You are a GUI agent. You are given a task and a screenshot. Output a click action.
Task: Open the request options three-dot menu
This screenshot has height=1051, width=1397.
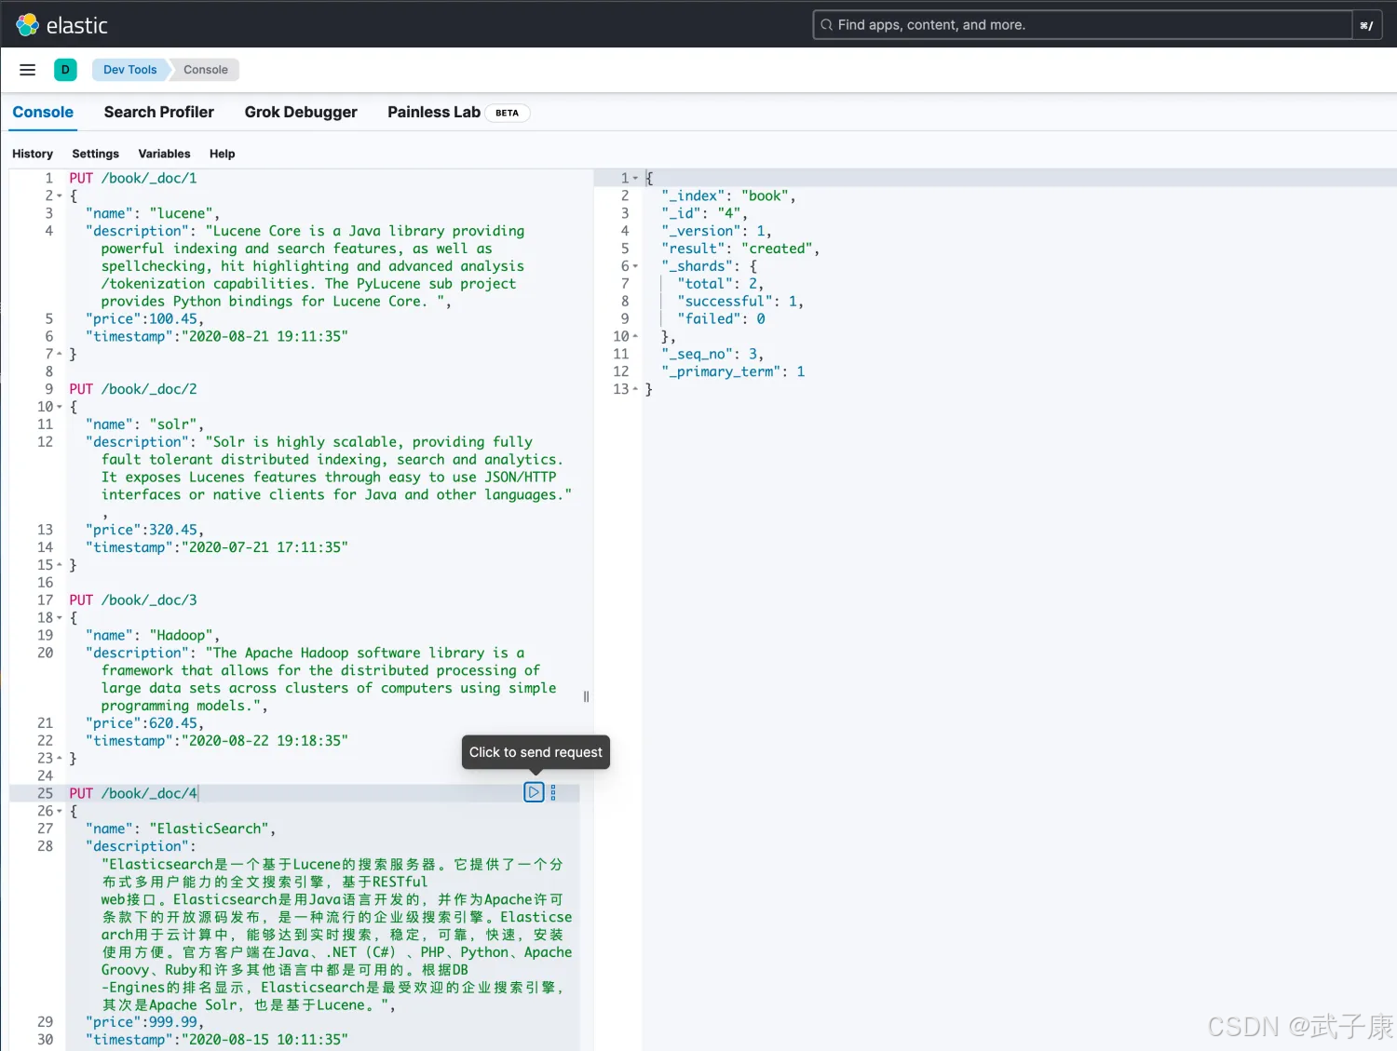click(553, 792)
